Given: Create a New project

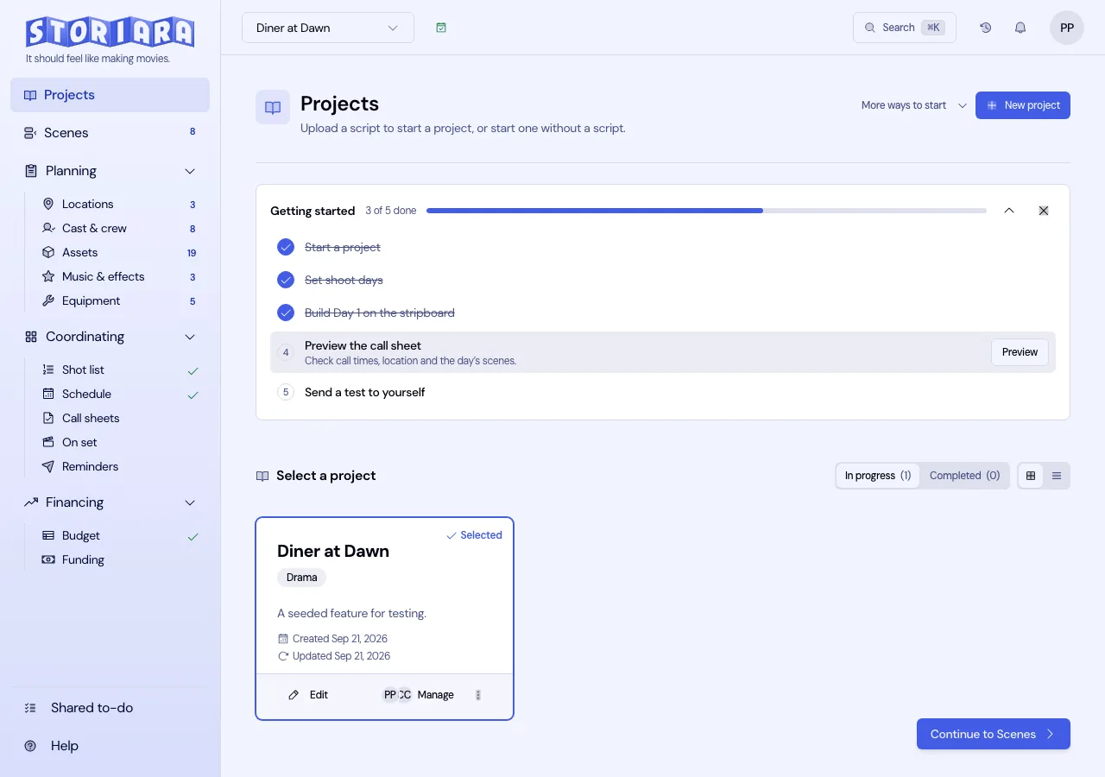Looking at the screenshot, I should tap(1023, 105).
